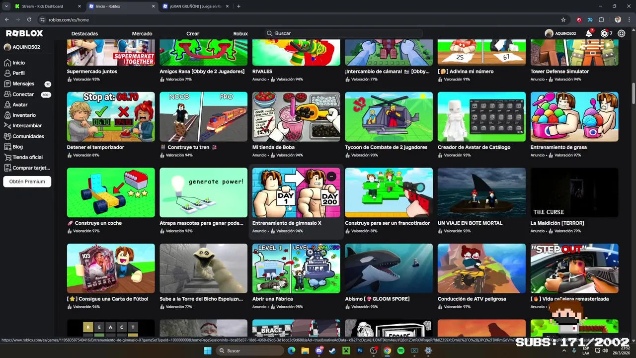
Task: Open Intercambiar trade icon in sidebar
Action: coord(7,125)
